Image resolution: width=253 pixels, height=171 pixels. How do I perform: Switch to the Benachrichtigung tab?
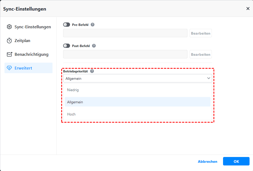coord(31,54)
